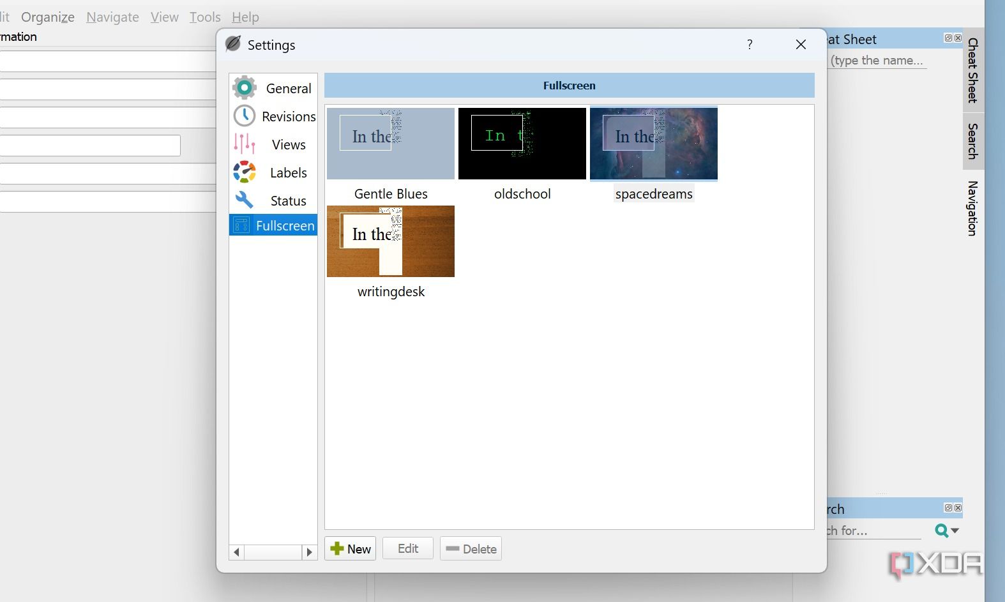
Task: Switch to the Navigation side tab
Action: tap(973, 208)
